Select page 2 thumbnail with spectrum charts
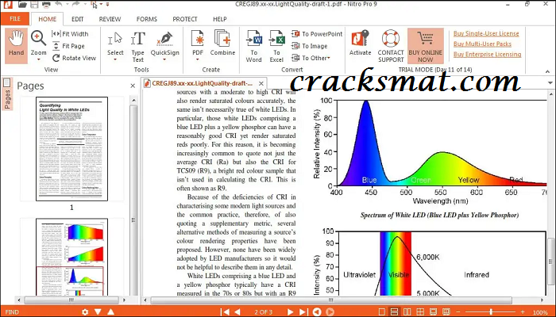Viewport: 556px width, 317px height. [x=71, y=257]
